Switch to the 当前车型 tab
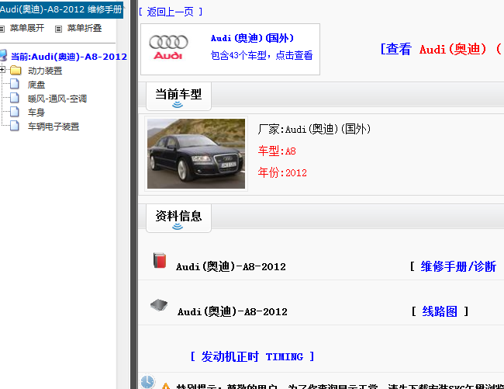This screenshot has height=389, width=504. point(178,96)
